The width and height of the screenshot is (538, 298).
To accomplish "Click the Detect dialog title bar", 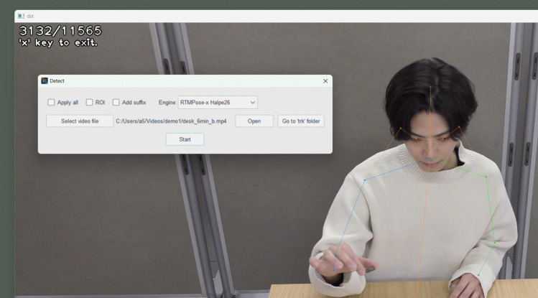I will pos(185,81).
